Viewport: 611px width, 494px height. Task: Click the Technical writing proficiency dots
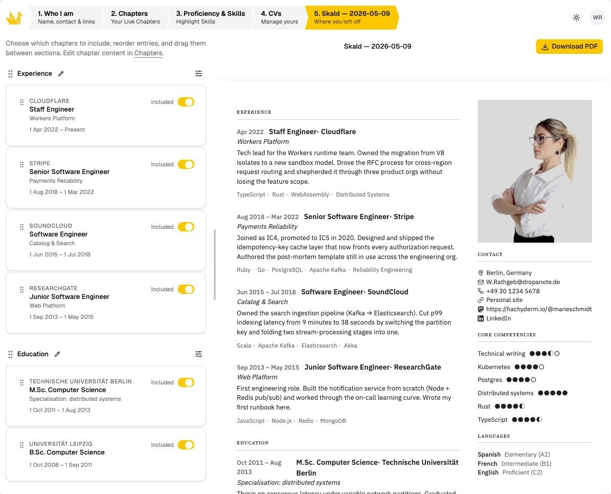point(544,353)
